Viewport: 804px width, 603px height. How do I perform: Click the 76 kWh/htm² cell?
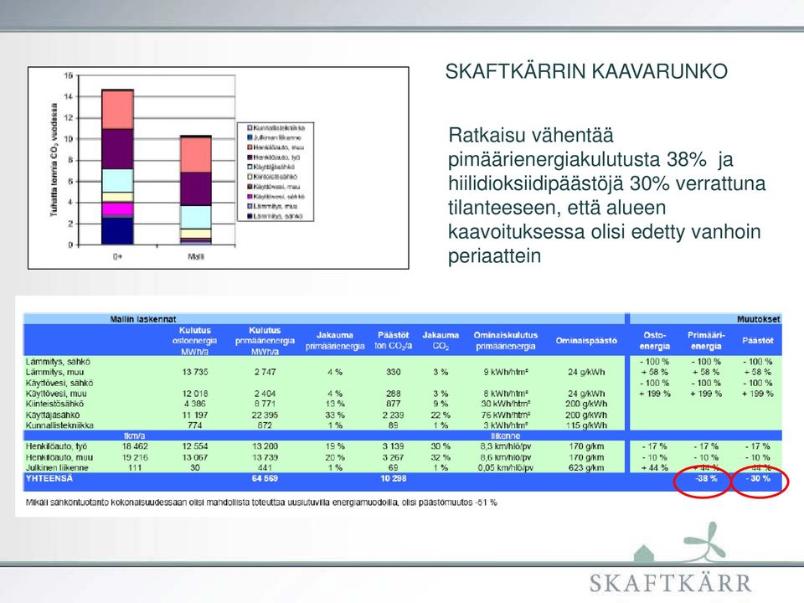506,415
